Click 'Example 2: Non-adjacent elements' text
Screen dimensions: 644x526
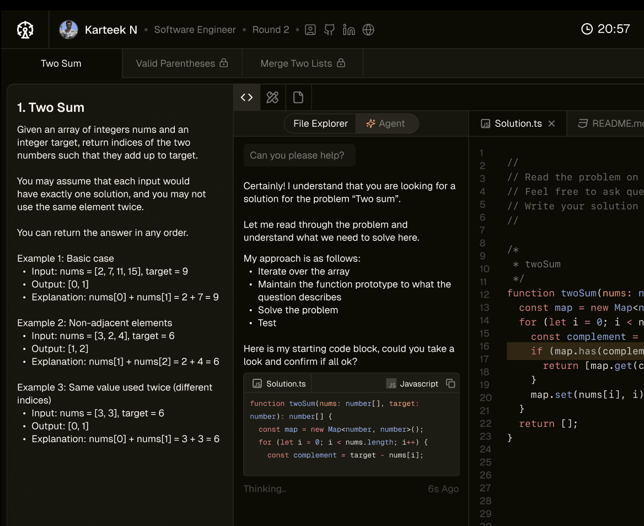(x=94, y=323)
